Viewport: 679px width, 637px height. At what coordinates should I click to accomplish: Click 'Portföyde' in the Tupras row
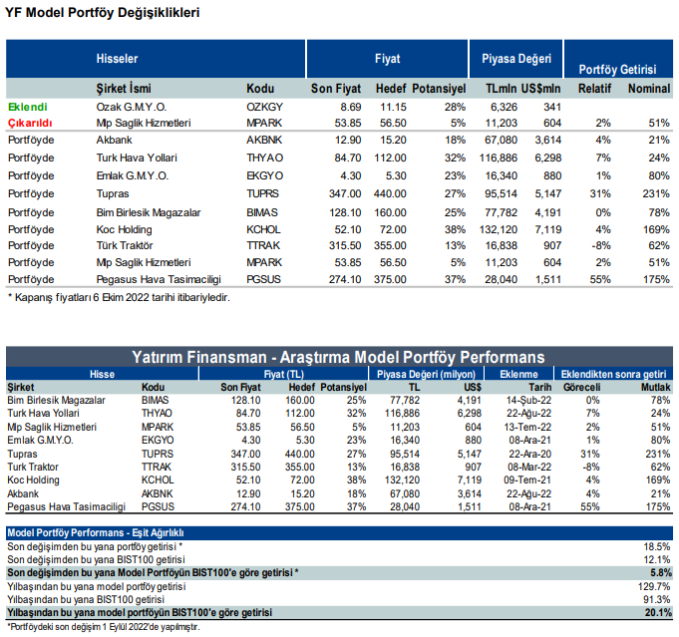pyautogui.click(x=31, y=193)
